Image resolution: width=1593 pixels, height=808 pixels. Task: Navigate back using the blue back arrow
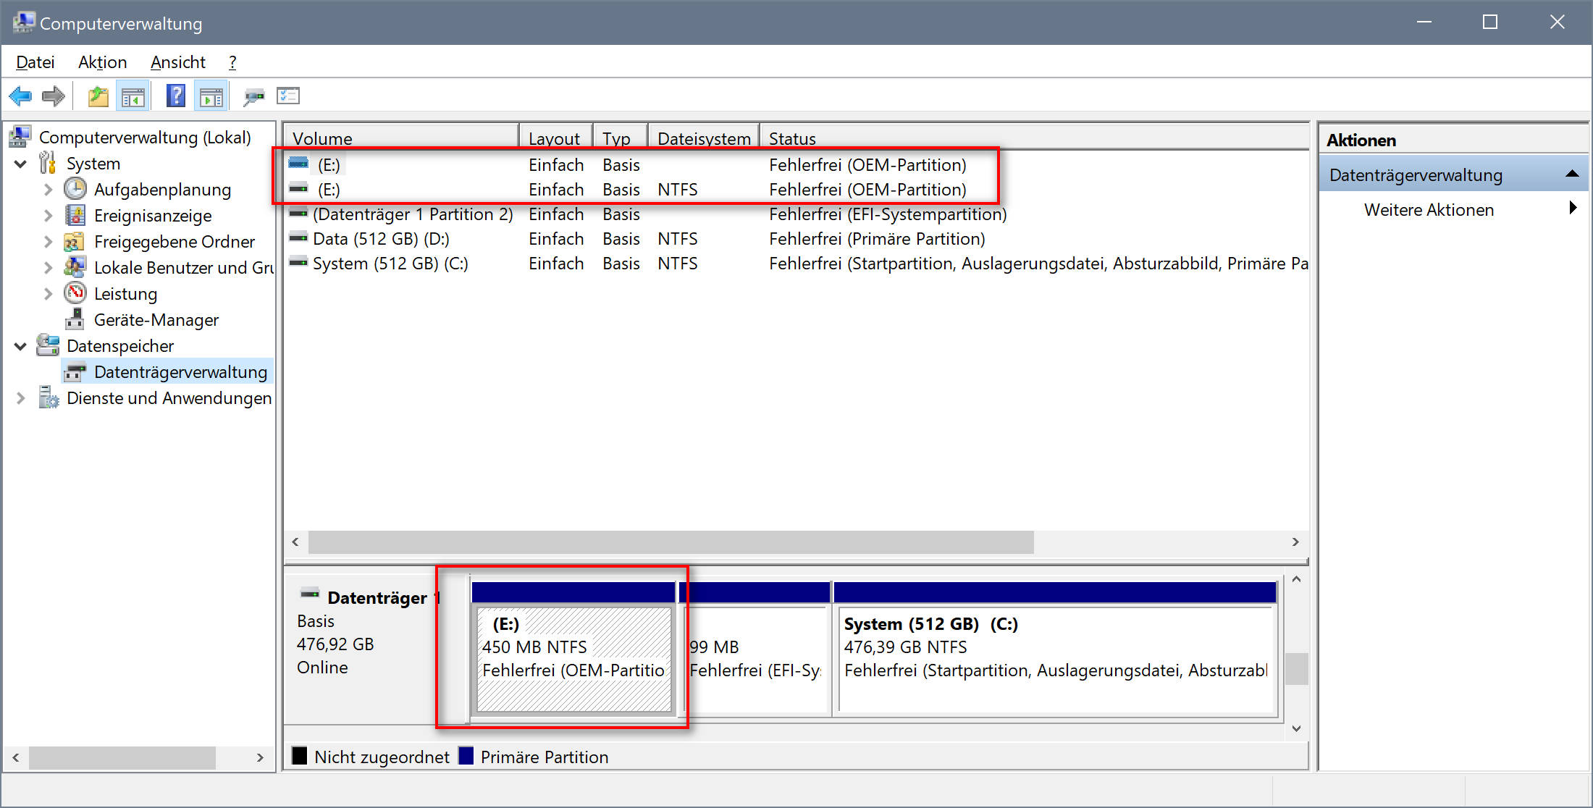20,96
